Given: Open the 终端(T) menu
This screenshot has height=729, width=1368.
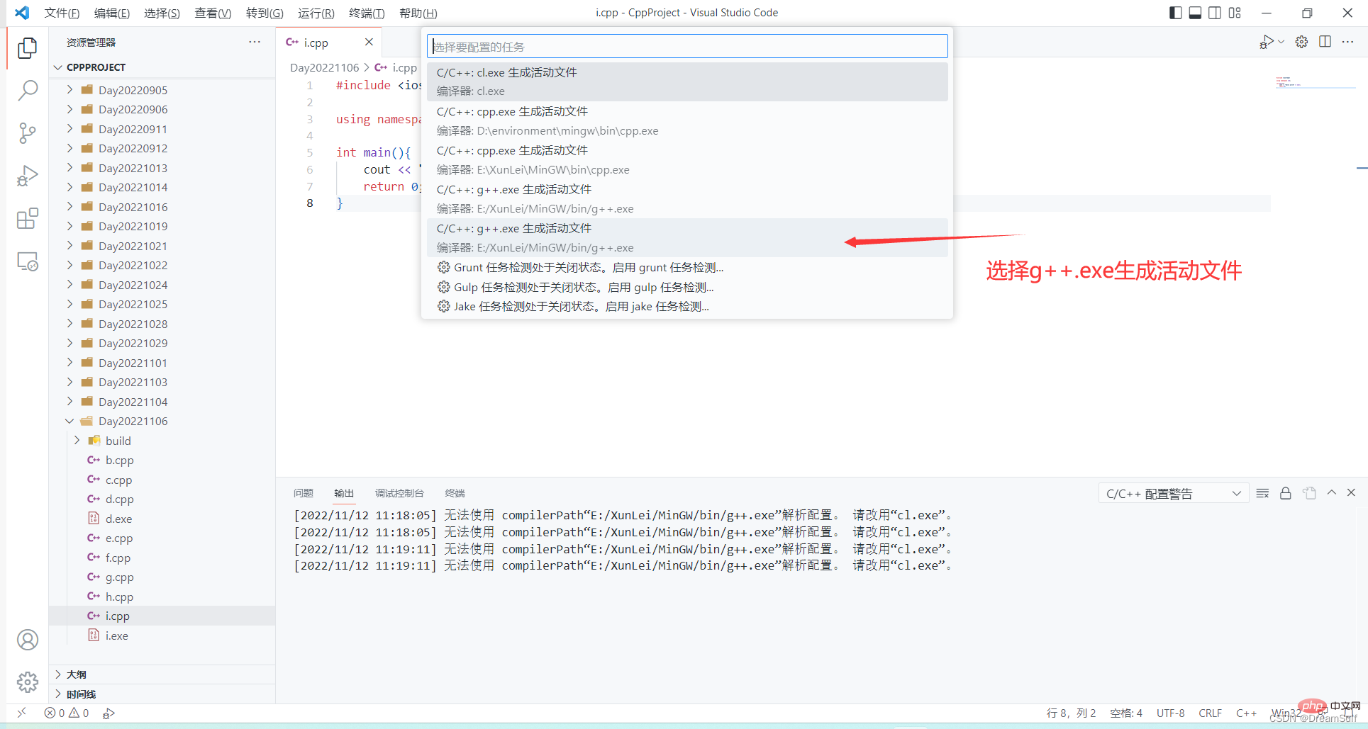Looking at the screenshot, I should [366, 13].
